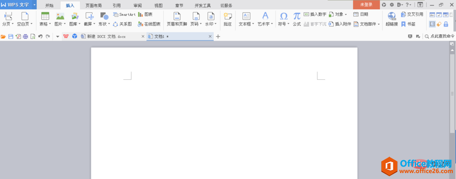Viewport: 456px width, 179px height.
Task: Expand the 页码 dropdown arrow
Action: [200, 24]
